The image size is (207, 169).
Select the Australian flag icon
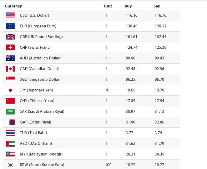[x=10, y=58]
